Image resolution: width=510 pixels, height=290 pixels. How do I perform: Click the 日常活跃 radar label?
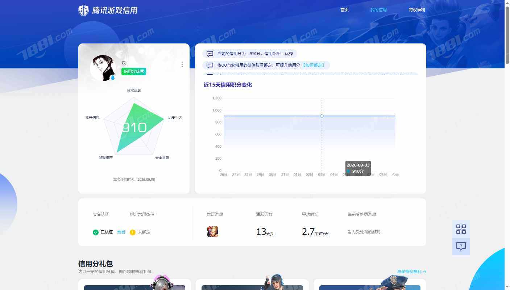coord(134,91)
